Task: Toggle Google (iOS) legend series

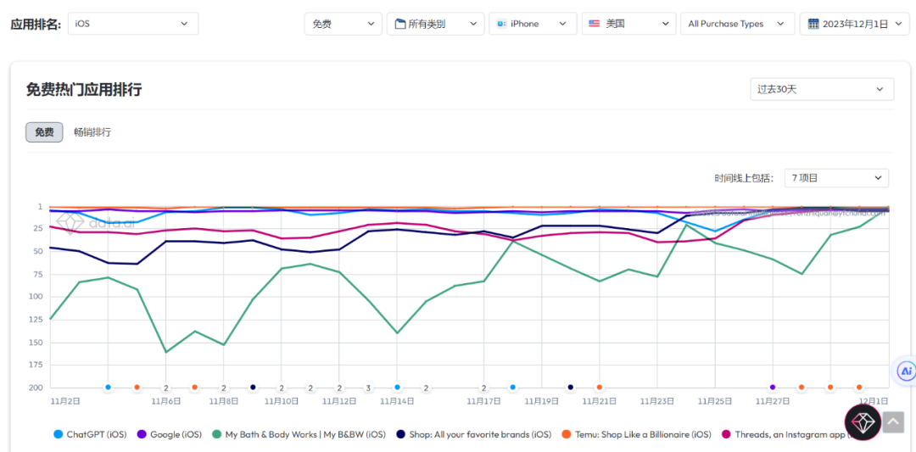Action: tap(168, 434)
